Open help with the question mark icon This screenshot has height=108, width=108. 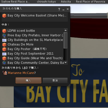click(x=59, y=9)
